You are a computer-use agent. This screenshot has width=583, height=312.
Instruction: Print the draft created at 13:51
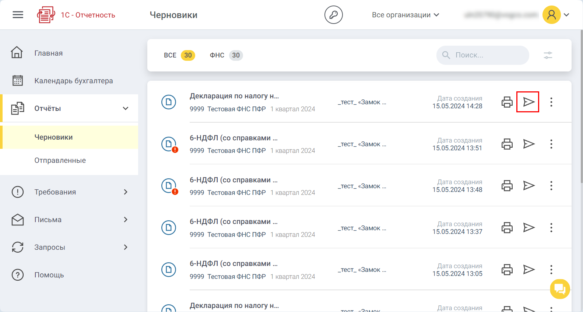[x=507, y=144]
